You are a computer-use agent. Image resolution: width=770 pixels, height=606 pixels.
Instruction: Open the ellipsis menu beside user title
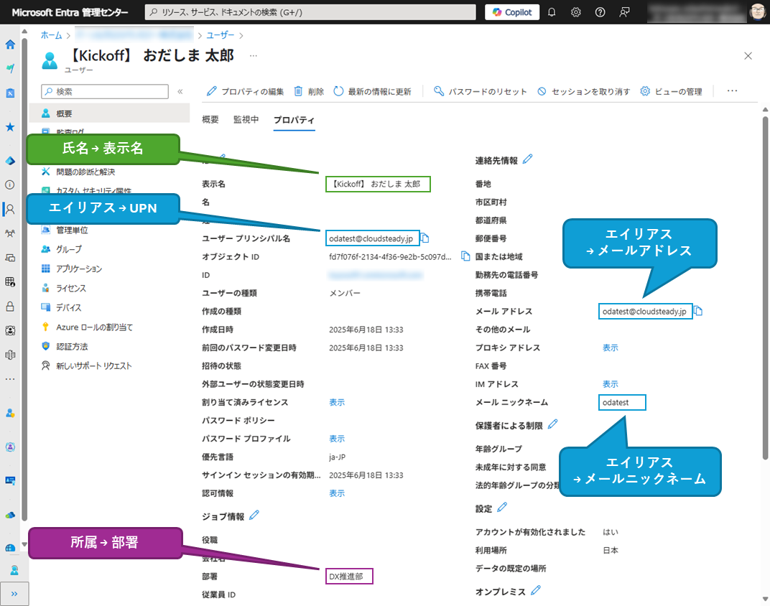pos(254,56)
